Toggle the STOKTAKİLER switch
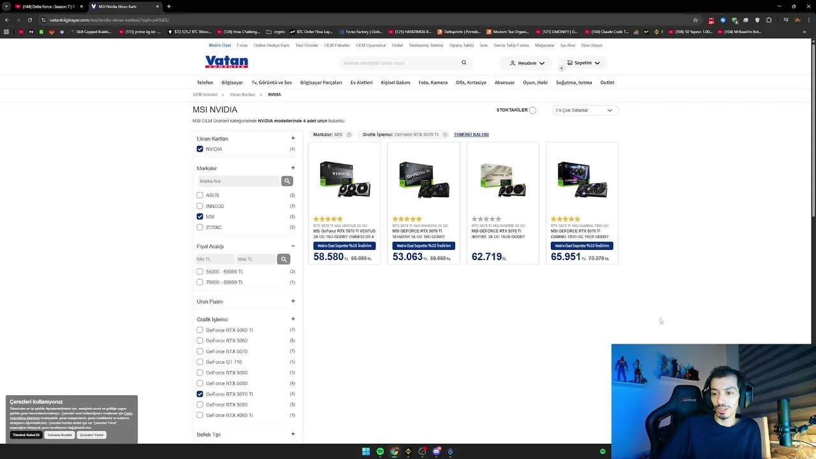 pyautogui.click(x=533, y=110)
